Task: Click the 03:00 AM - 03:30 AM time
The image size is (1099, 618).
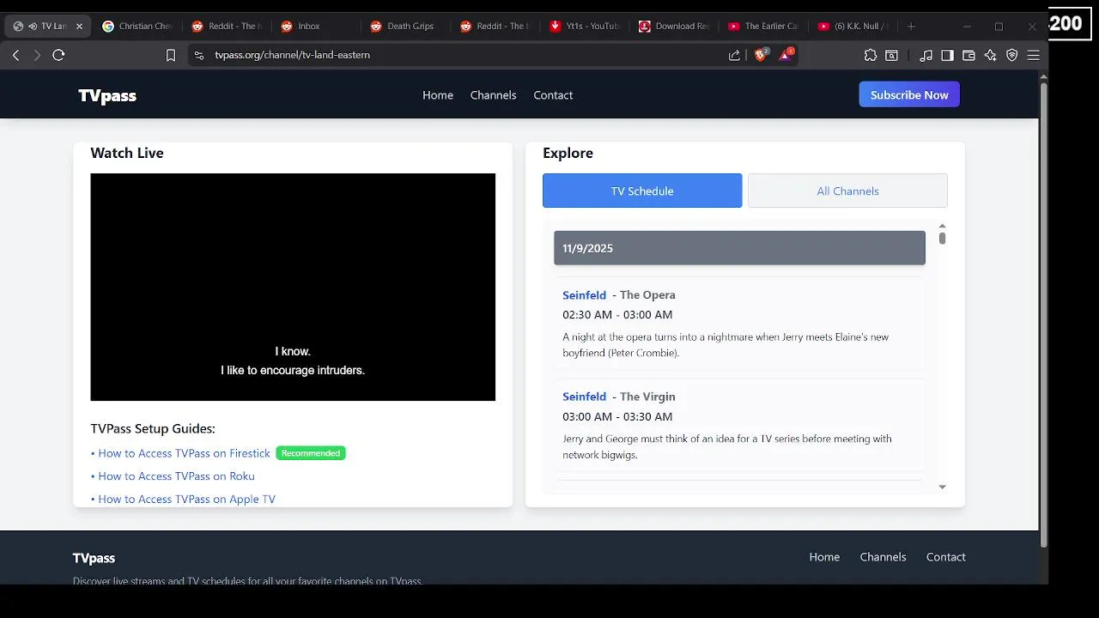Action: (617, 416)
